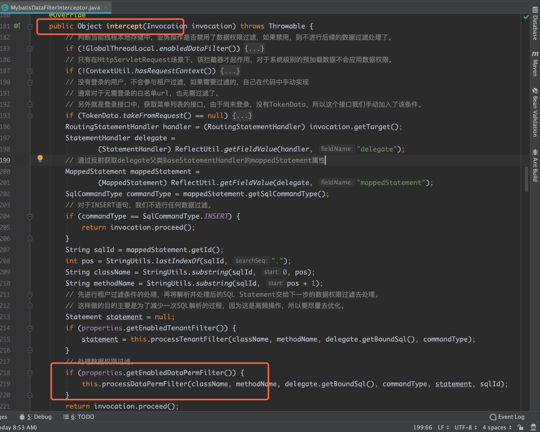
Task: Open the Database tool window
Action: point(535,23)
